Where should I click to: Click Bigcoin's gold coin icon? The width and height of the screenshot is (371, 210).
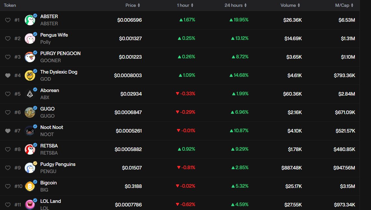click(30, 186)
